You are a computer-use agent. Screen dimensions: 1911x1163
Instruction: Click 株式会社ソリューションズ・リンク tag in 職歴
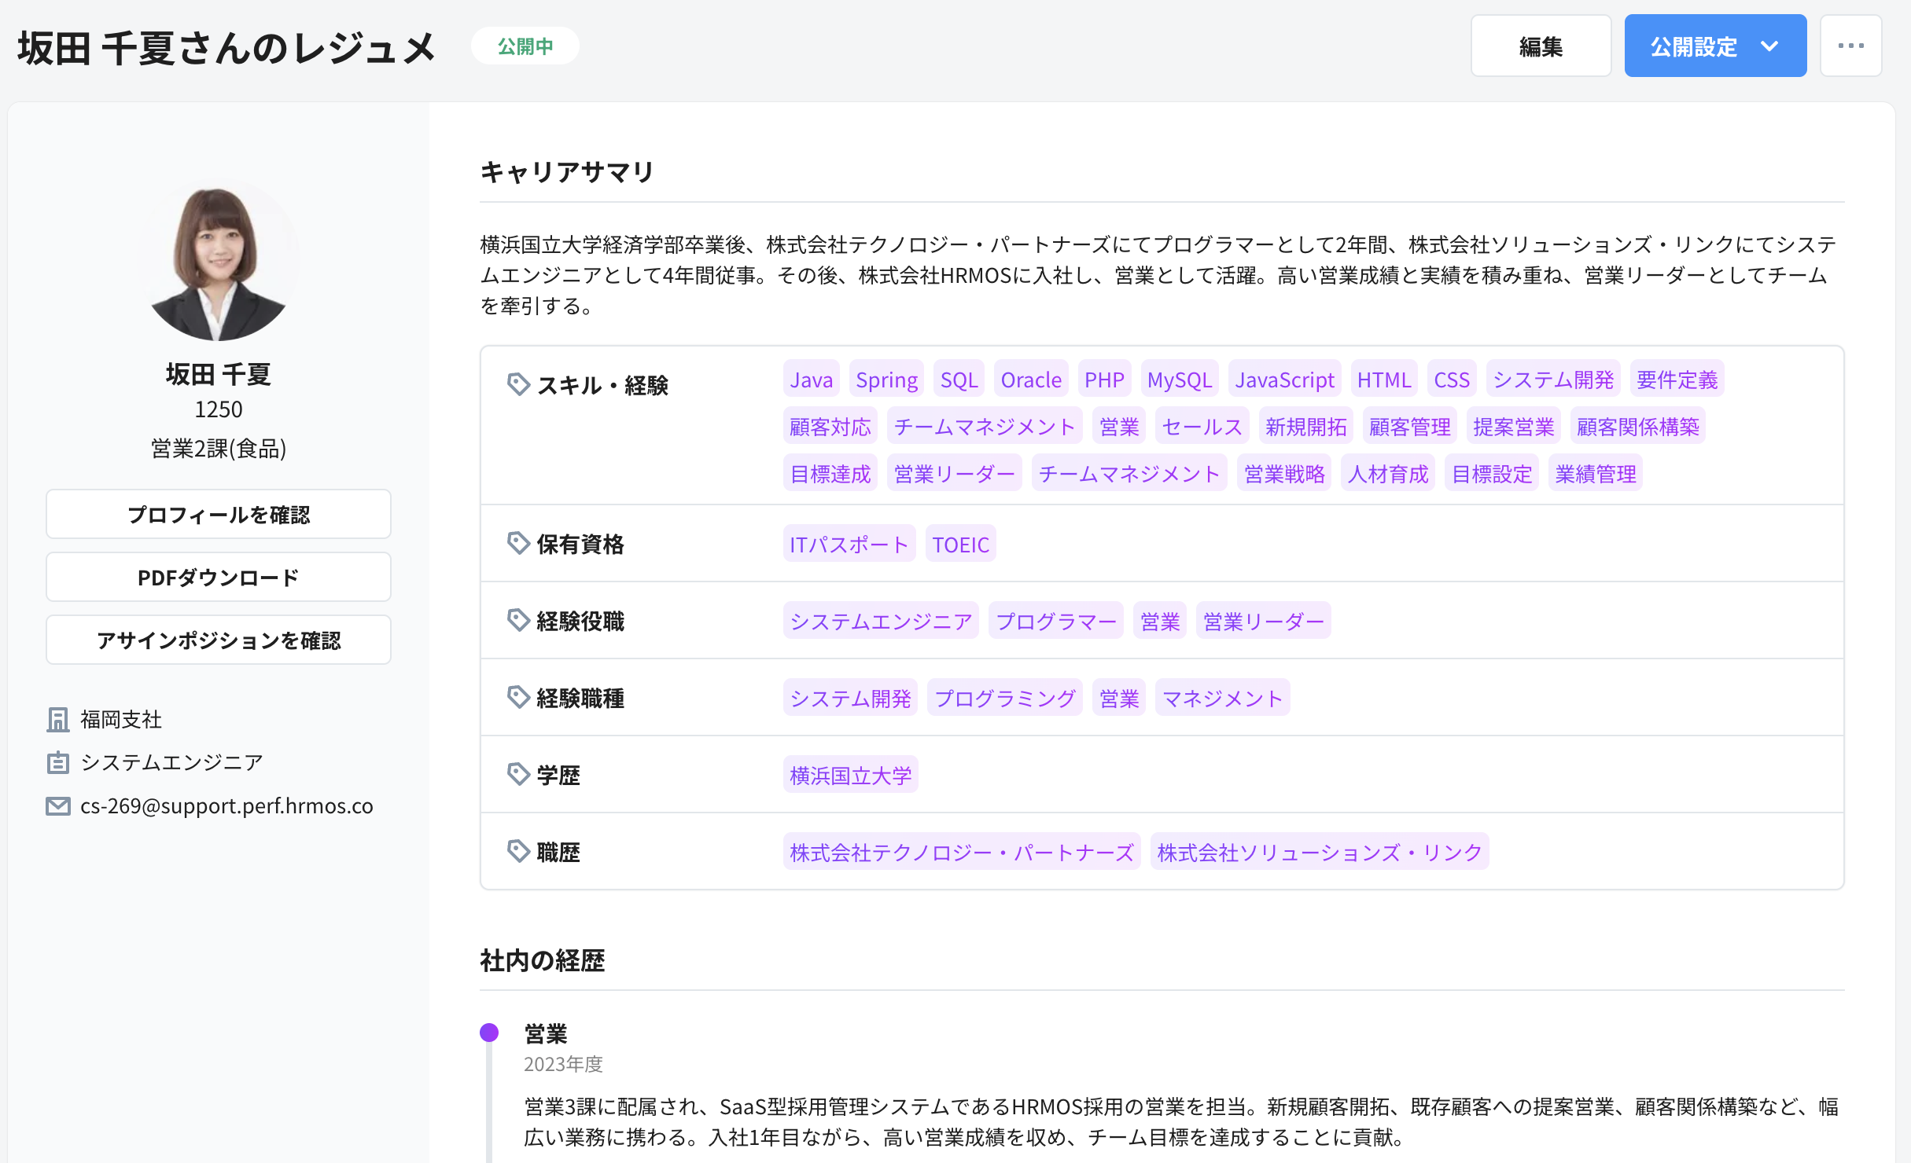(1320, 853)
